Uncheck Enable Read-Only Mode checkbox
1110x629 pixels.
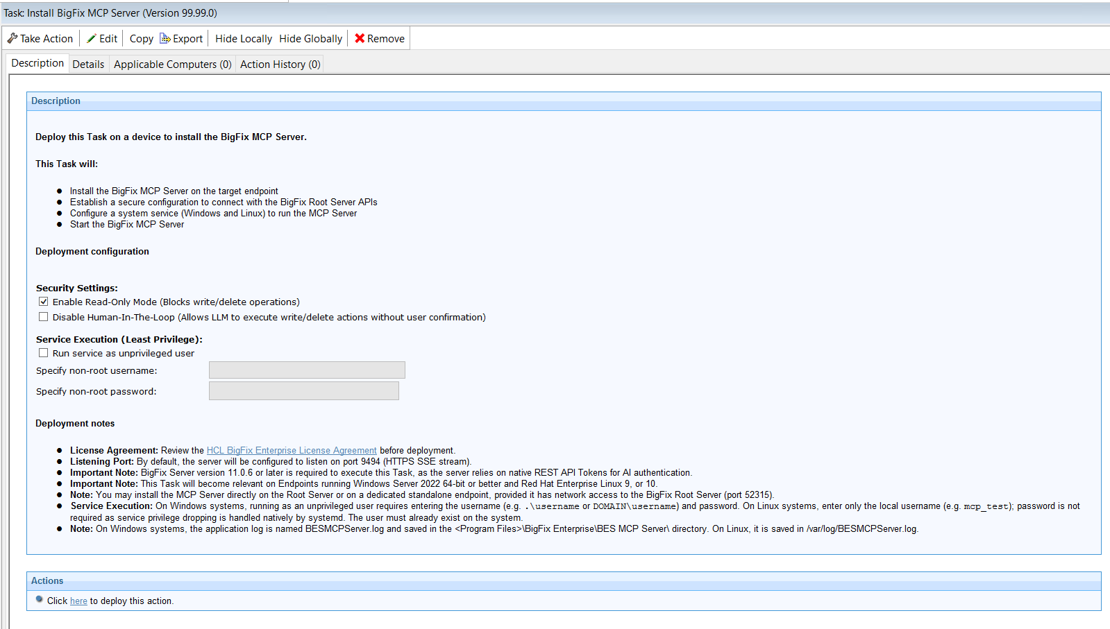coord(44,302)
